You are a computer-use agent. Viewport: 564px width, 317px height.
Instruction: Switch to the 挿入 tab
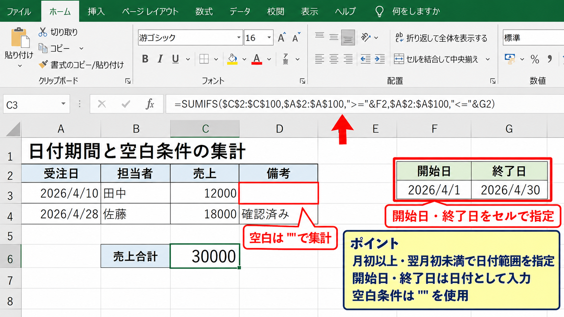point(96,11)
